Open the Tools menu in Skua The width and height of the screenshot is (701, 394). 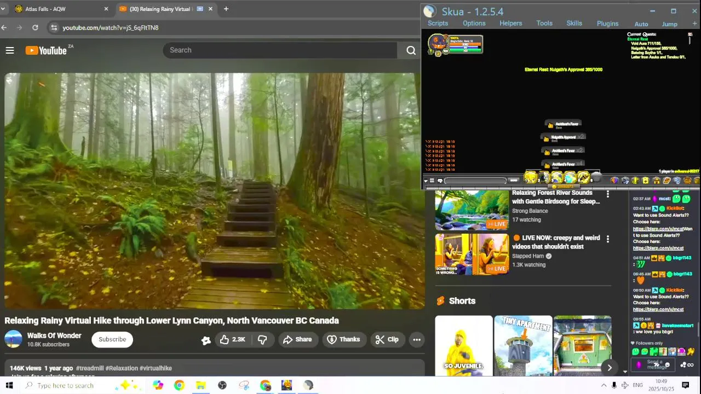[x=544, y=24]
